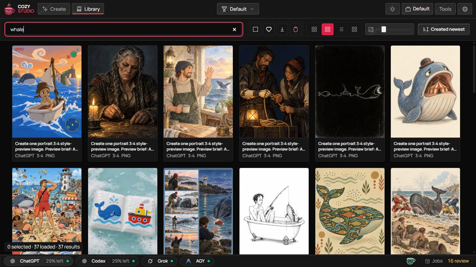Open the Created newest sort dropdown
The image size is (476, 267).
[x=444, y=29]
